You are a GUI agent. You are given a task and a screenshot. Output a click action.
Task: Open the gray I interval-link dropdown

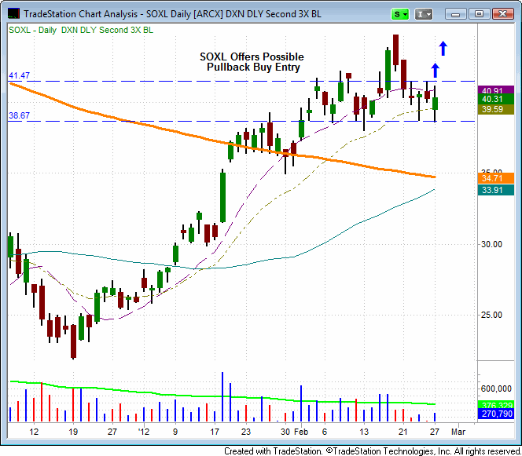424,14
